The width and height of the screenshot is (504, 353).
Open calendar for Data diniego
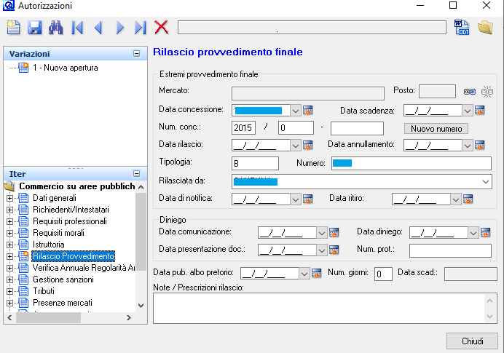coord(485,233)
